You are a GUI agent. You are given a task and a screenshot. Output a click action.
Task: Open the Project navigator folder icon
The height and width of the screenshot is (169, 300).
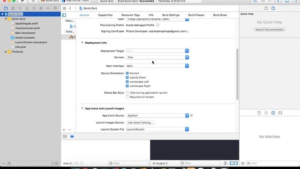point(6,8)
